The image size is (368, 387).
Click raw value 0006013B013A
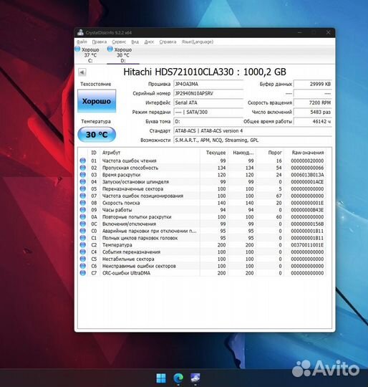307,175
